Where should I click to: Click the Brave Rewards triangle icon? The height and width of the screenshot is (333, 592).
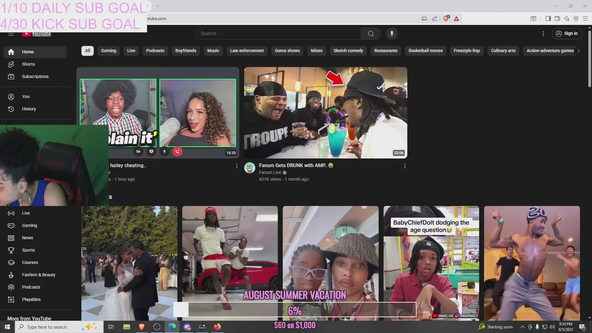click(x=456, y=18)
